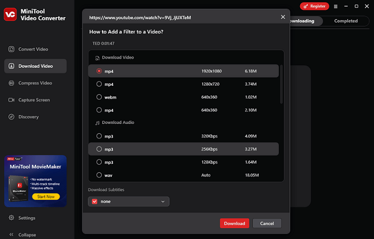This screenshot has height=239, width=374.
Task: Click the 'Download Subtitles' label
Action: tap(106, 190)
